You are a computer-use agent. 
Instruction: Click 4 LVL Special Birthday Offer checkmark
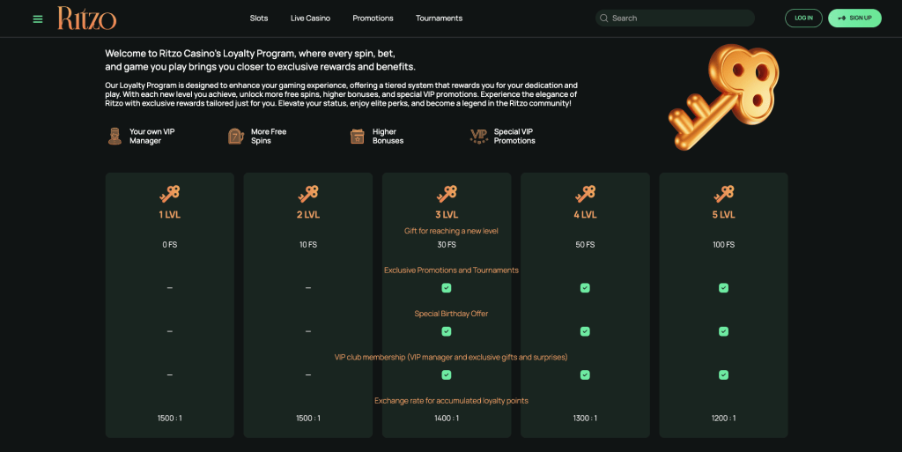tap(585, 331)
